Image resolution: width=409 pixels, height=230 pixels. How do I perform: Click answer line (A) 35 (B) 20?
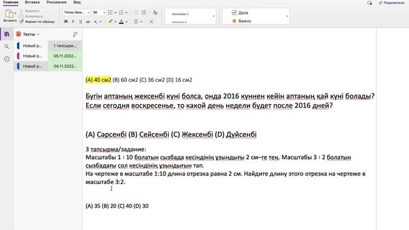tap(117, 206)
